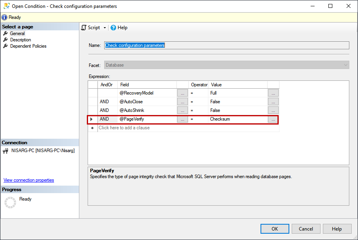Click the View connection properties link
This screenshot has height=240, width=358.
click(x=29, y=180)
